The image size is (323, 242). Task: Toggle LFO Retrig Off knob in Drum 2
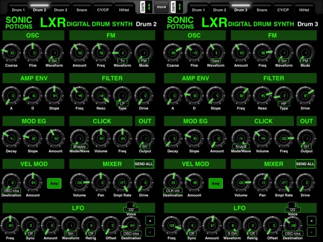pyautogui.click(x=91, y=226)
